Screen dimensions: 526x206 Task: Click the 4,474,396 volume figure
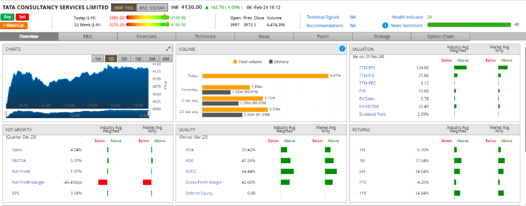pyautogui.click(x=276, y=25)
